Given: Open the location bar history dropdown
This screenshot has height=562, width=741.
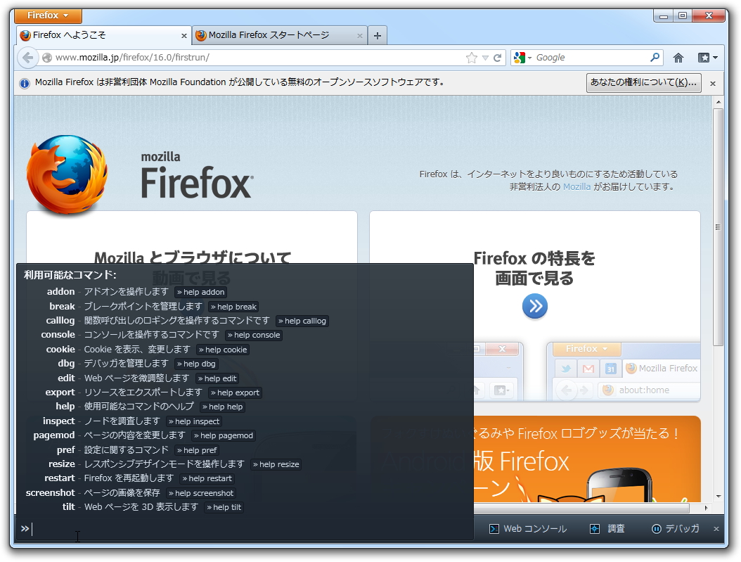Looking at the screenshot, I should (485, 57).
